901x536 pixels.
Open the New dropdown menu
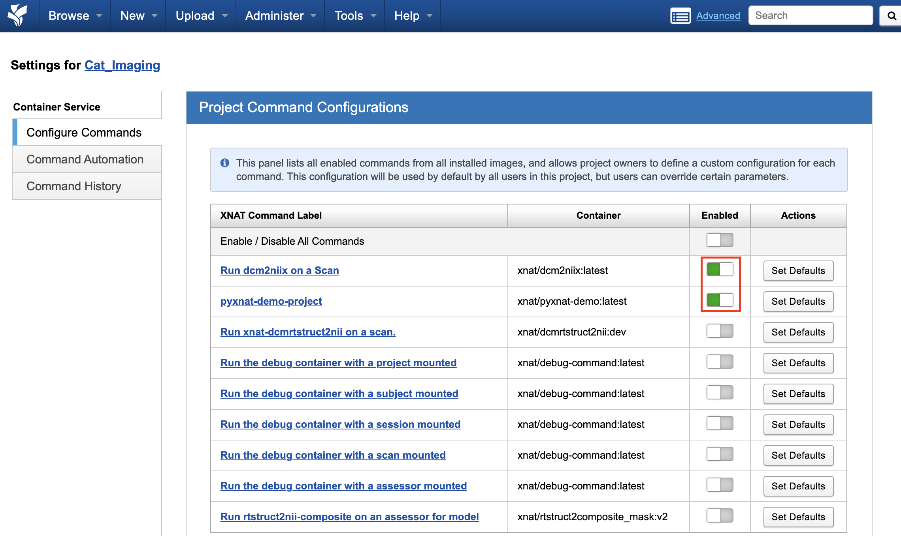(138, 16)
